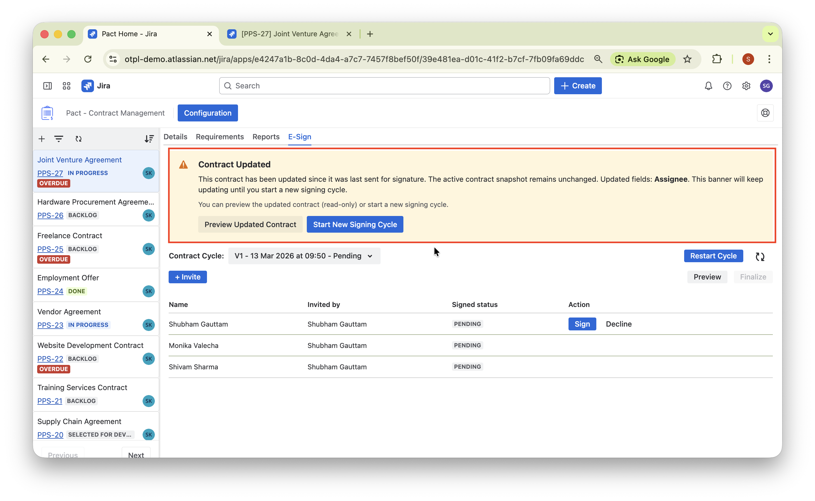Open the PPS-26 issue link
Image resolution: width=815 pixels, height=501 pixels.
click(50, 215)
